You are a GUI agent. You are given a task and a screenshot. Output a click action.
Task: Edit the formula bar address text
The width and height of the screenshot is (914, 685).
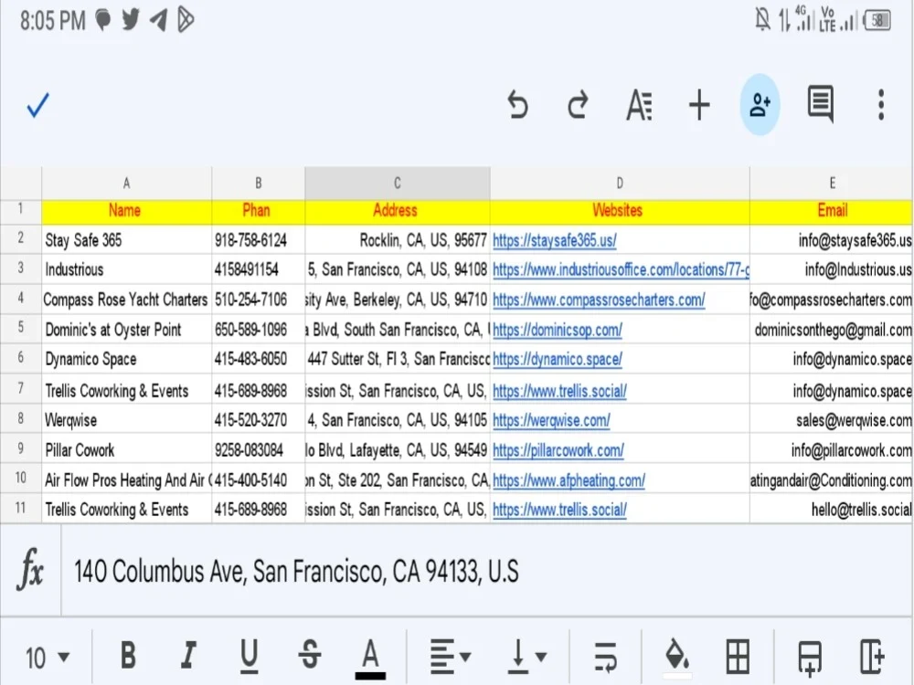click(296, 571)
